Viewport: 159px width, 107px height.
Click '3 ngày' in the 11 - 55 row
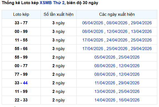pyautogui.click(x=59, y=40)
